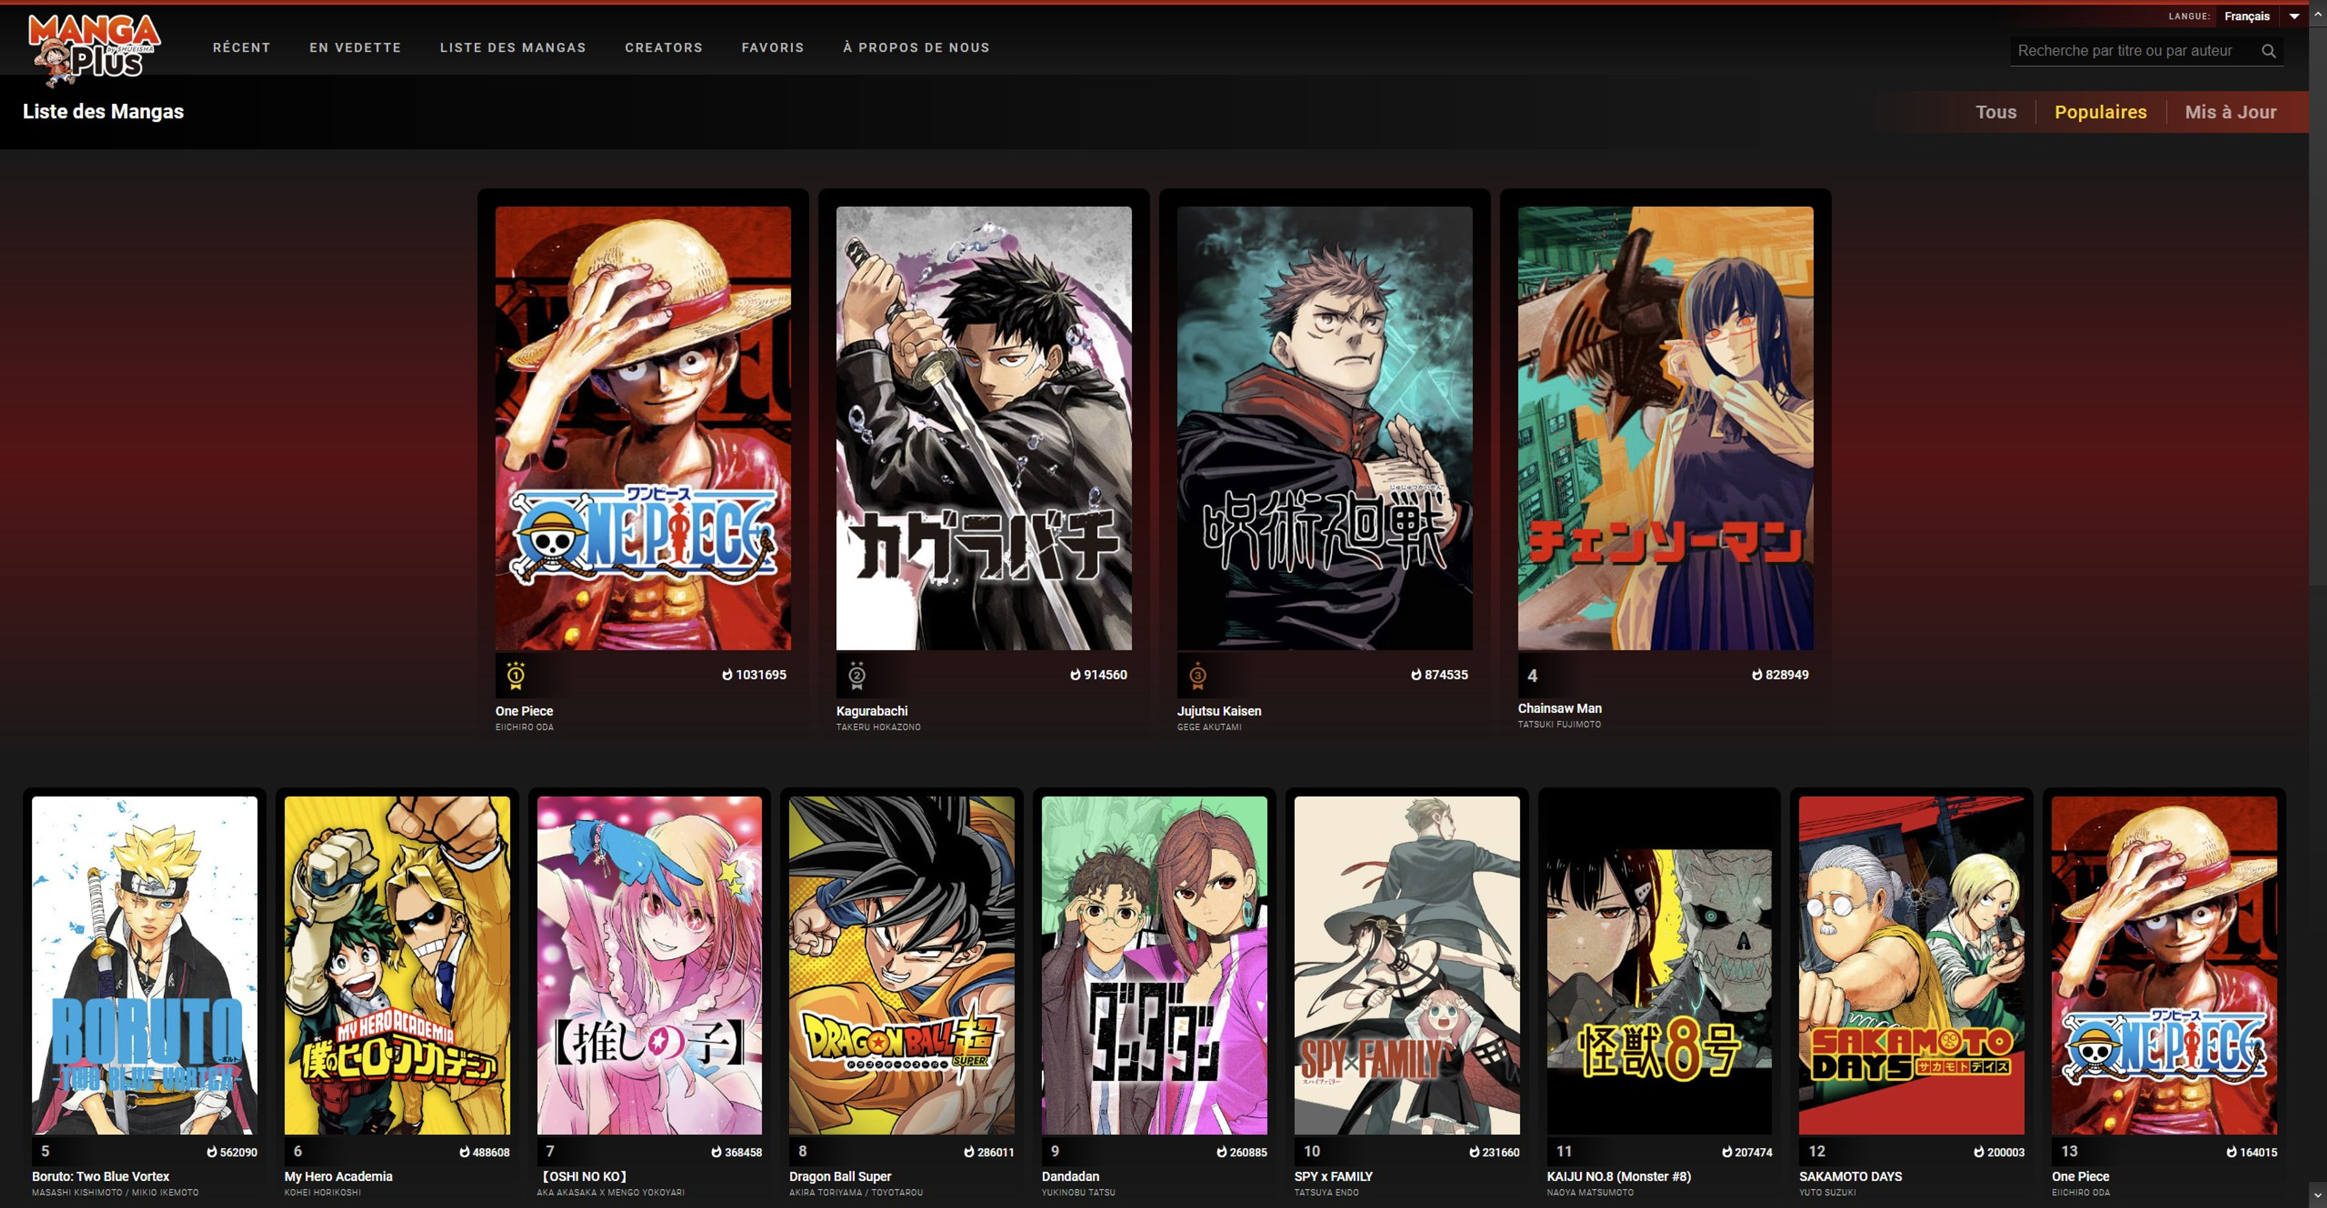Click the silver rank 2 medal icon
Screen dimensions: 2327x1208
(x=856, y=675)
